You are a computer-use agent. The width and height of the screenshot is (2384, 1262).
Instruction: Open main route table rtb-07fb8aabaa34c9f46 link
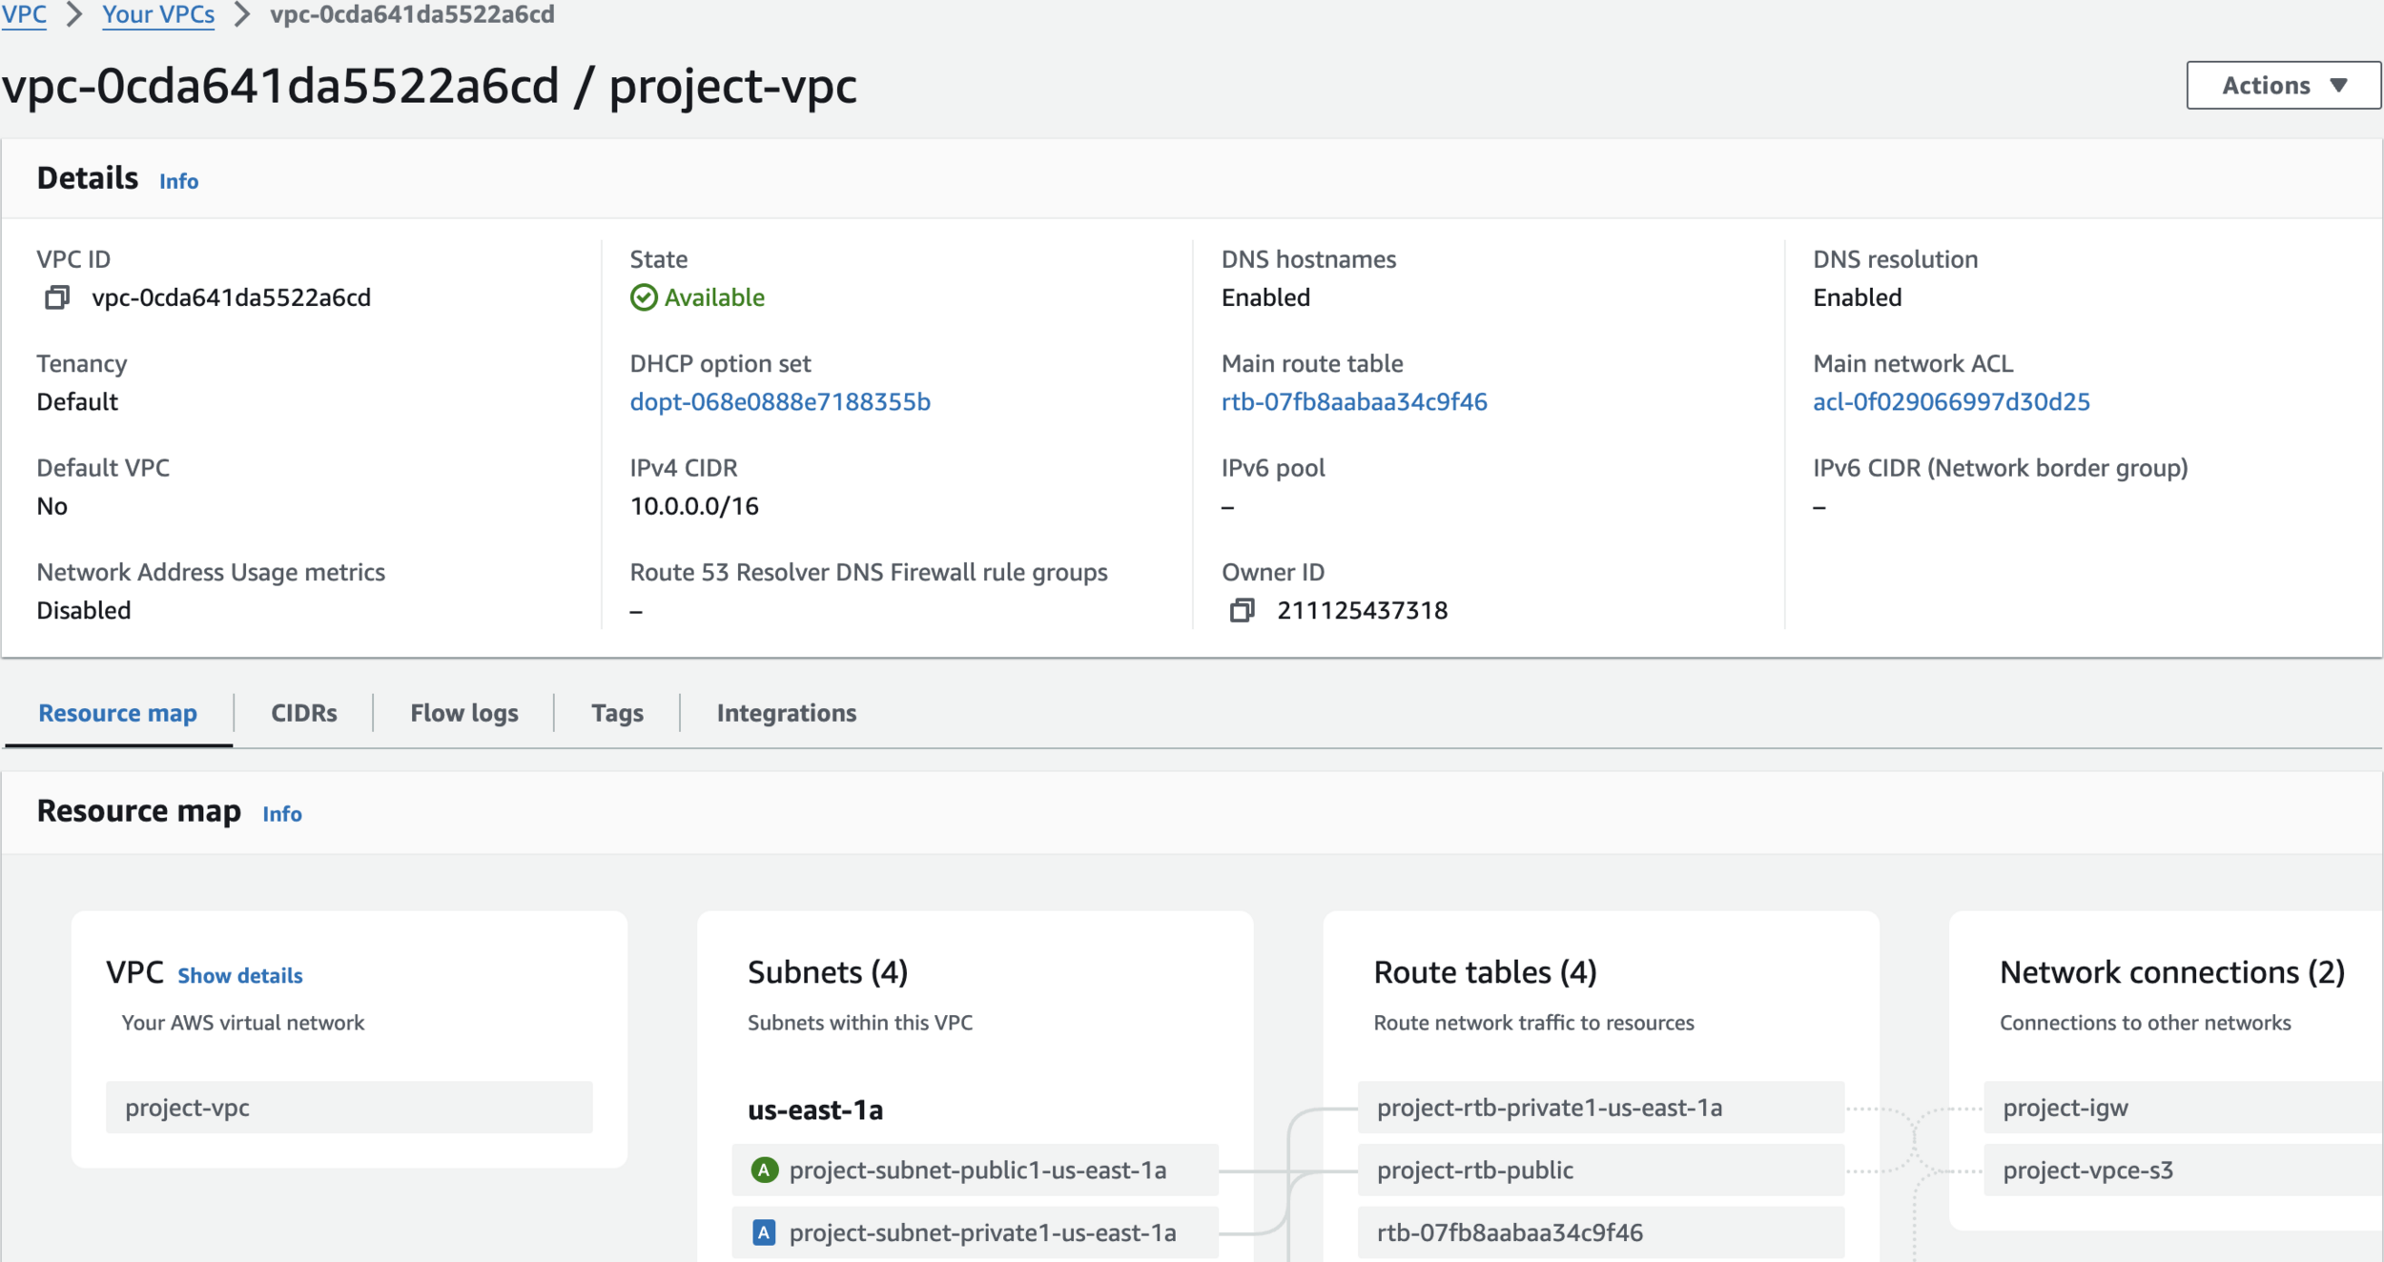(x=1353, y=402)
